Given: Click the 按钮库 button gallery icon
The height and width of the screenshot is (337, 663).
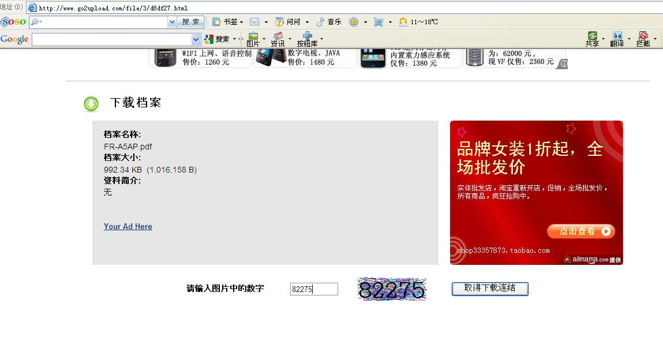Looking at the screenshot, I should 307,39.
